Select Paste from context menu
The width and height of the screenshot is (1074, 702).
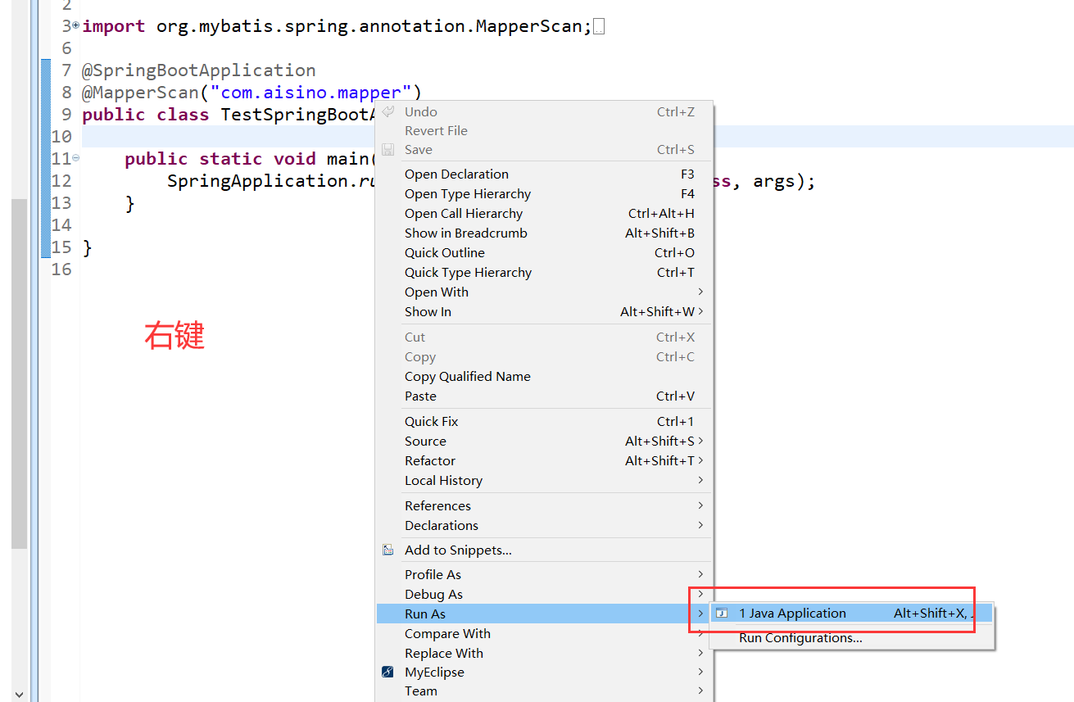545,396
